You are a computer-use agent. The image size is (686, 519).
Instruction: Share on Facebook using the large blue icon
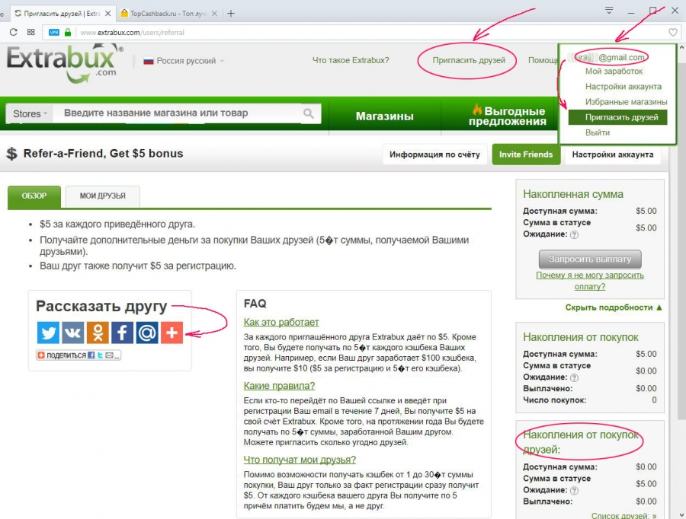click(123, 333)
